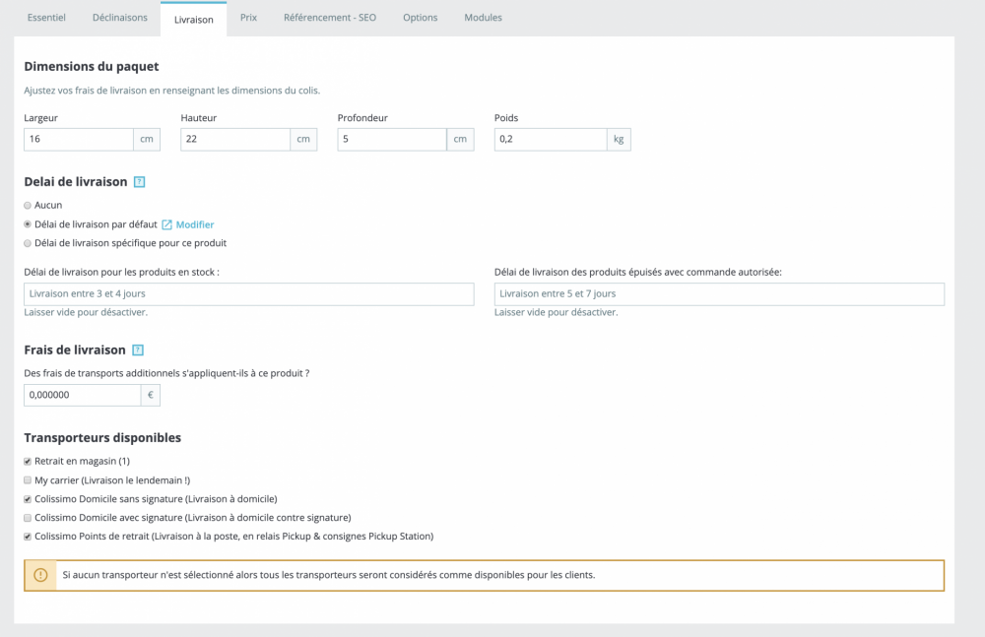This screenshot has width=985, height=637.
Task: Click the Poids input field
Action: [x=551, y=140]
